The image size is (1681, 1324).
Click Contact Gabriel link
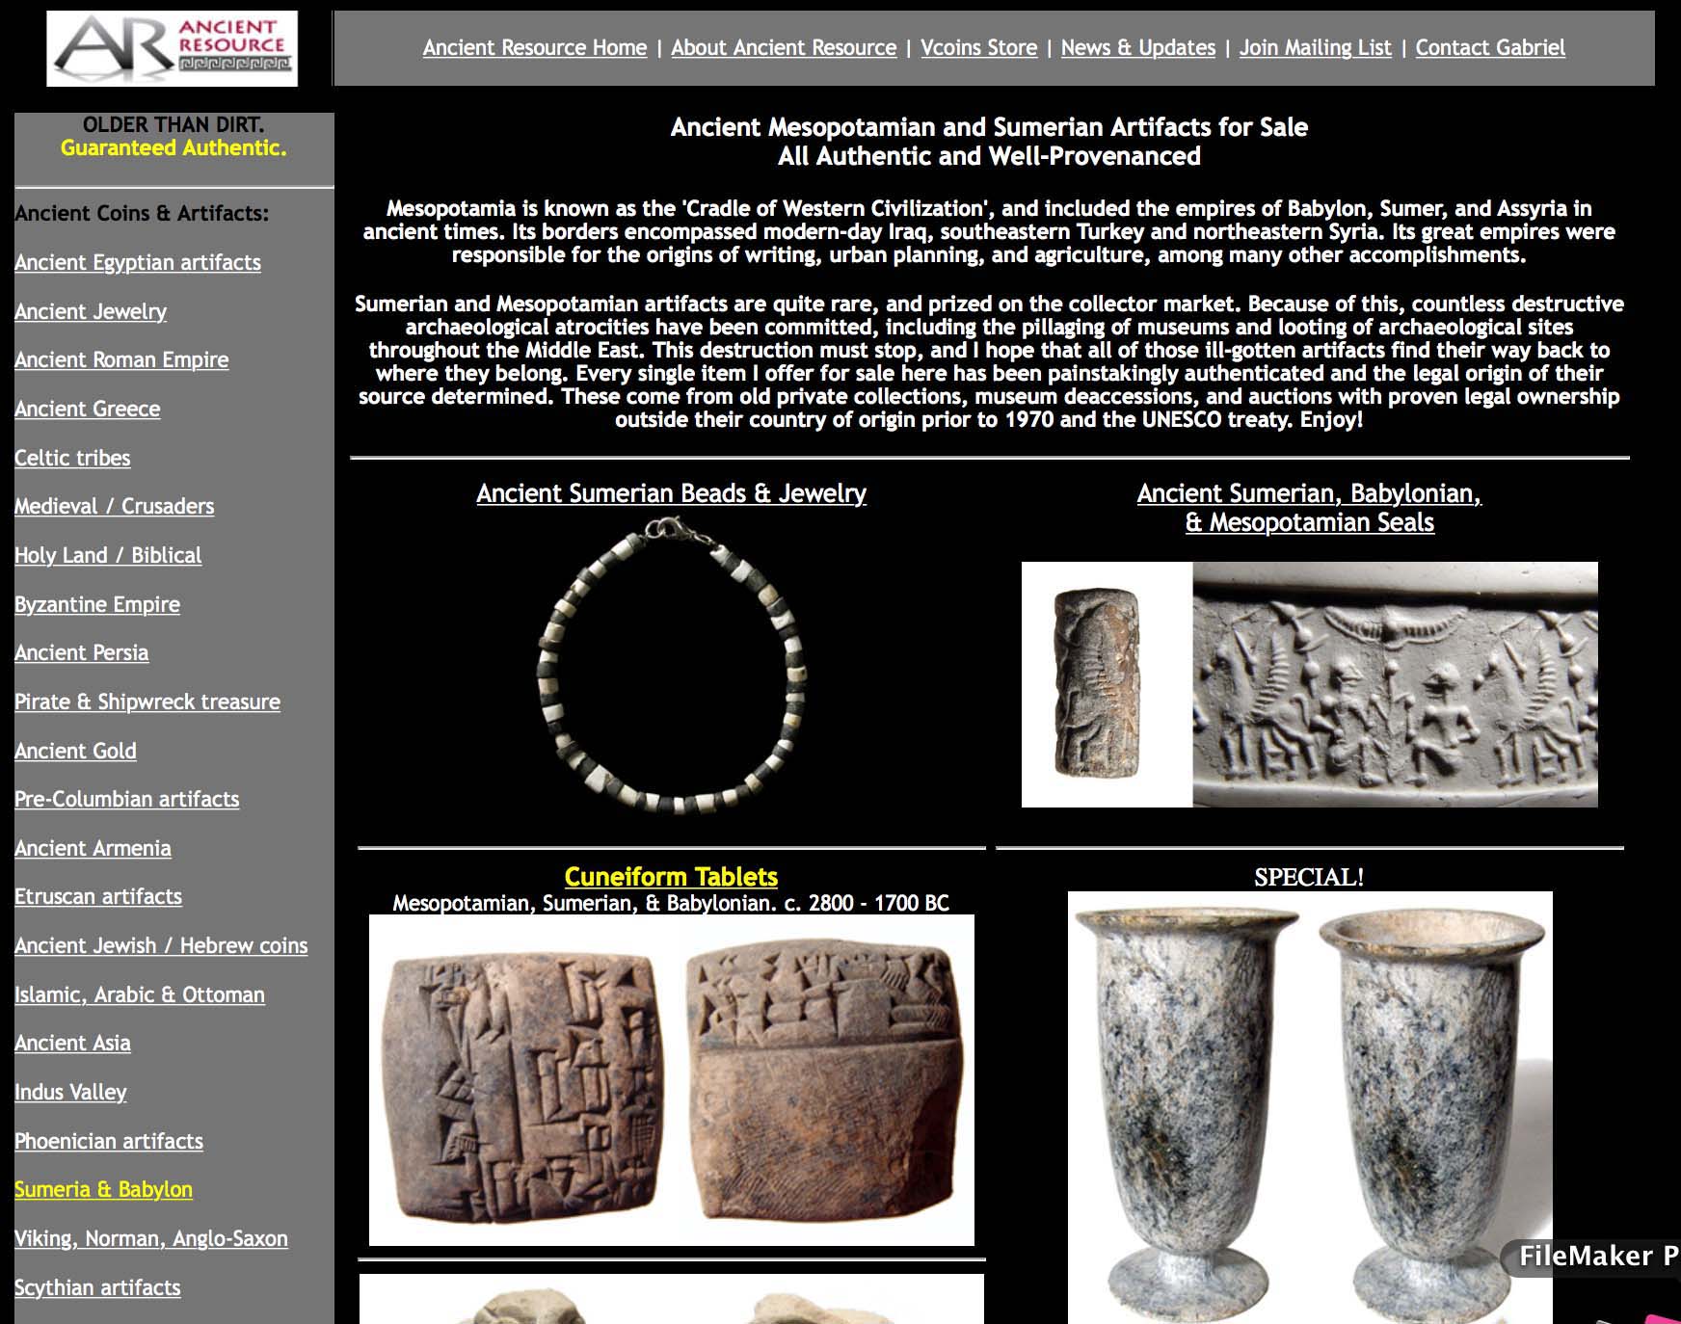click(1490, 47)
